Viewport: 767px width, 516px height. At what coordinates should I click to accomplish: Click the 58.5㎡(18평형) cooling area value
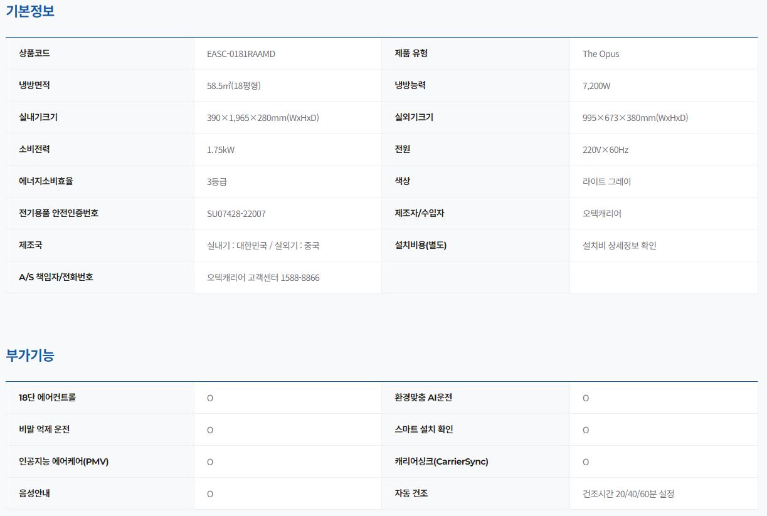(233, 86)
